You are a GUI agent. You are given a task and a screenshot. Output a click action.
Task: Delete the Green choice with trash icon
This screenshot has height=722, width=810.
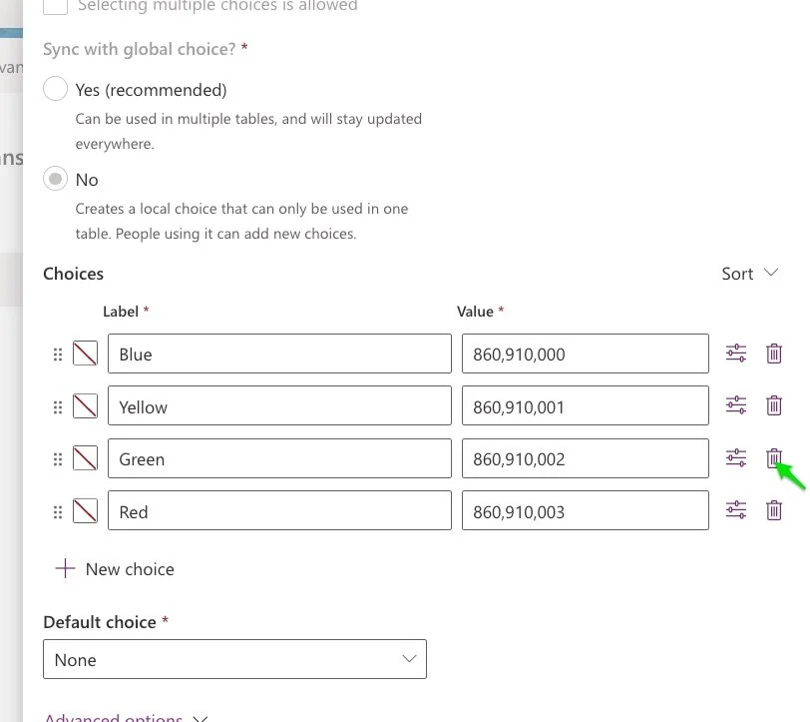point(773,458)
